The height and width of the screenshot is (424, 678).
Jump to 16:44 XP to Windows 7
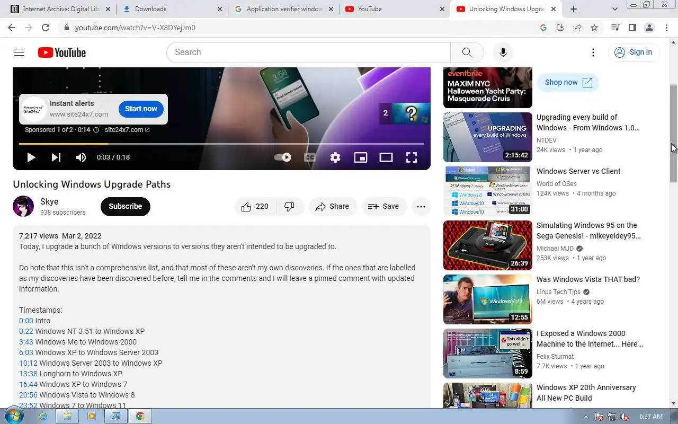click(28, 384)
